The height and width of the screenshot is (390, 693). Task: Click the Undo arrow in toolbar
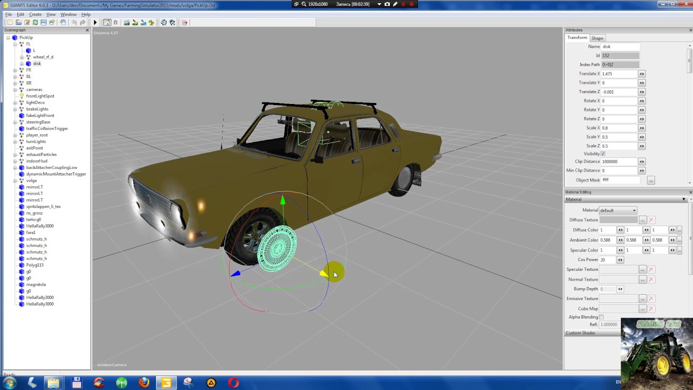pyautogui.click(x=74, y=23)
